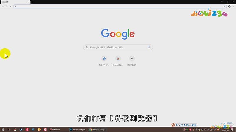Bookmark this page with the star icon
Viewport: 236px width, 132px height.
pos(224,6)
